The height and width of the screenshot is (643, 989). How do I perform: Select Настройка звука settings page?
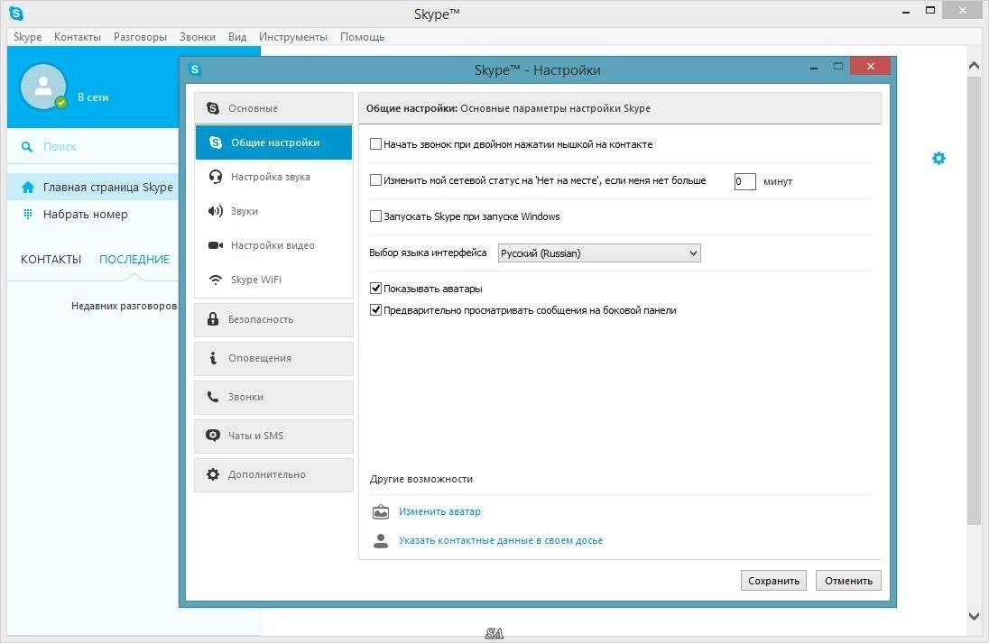pos(273,177)
